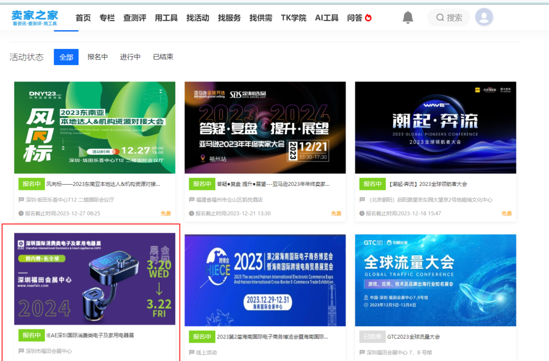
Task: Click the flame icon beside 问答
Action: (369, 18)
